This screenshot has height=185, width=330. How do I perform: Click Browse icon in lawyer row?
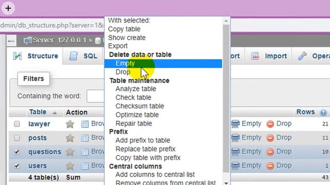click(x=85, y=124)
